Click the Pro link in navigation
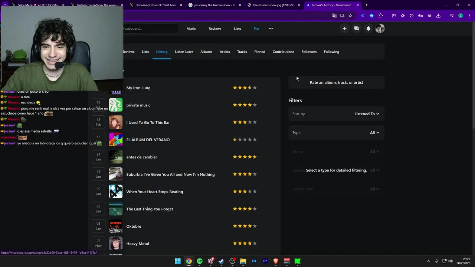 tap(256, 29)
